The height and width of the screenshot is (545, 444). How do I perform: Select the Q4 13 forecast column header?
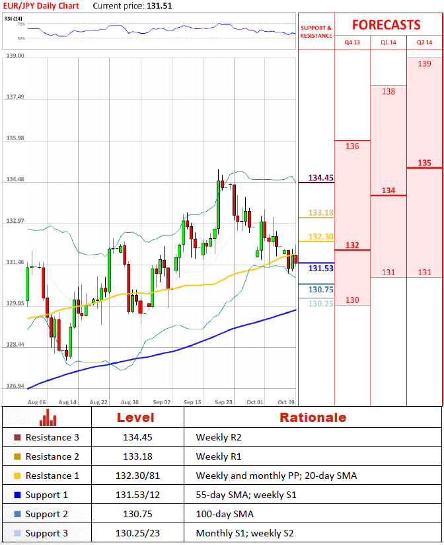point(352,42)
